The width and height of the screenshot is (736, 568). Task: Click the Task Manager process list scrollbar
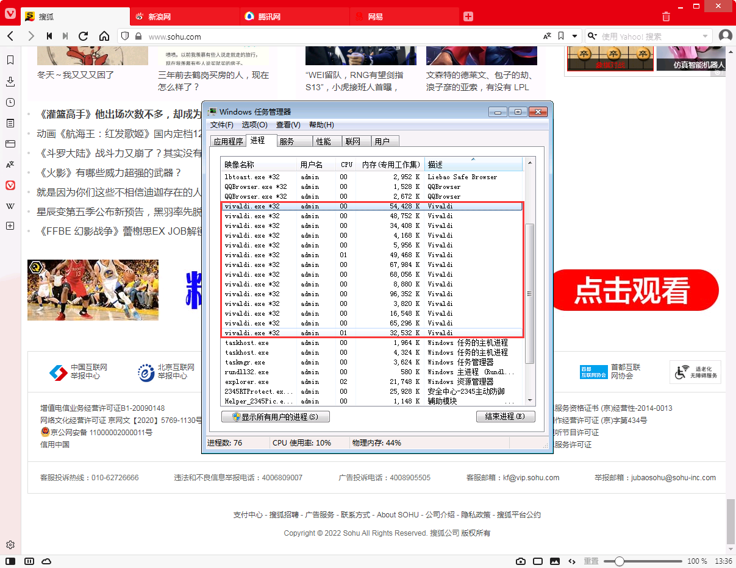[x=530, y=293]
